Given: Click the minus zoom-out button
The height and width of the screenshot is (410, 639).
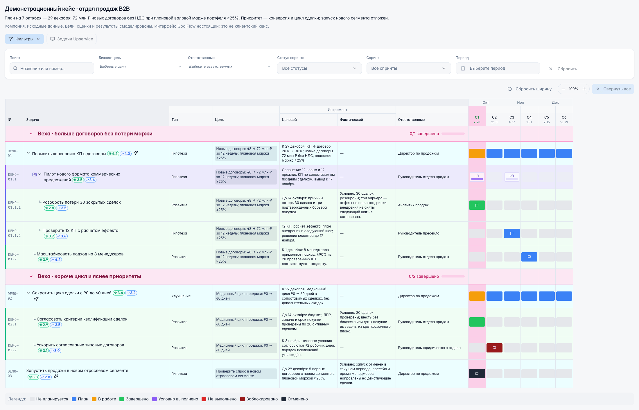Looking at the screenshot, I should coord(563,89).
